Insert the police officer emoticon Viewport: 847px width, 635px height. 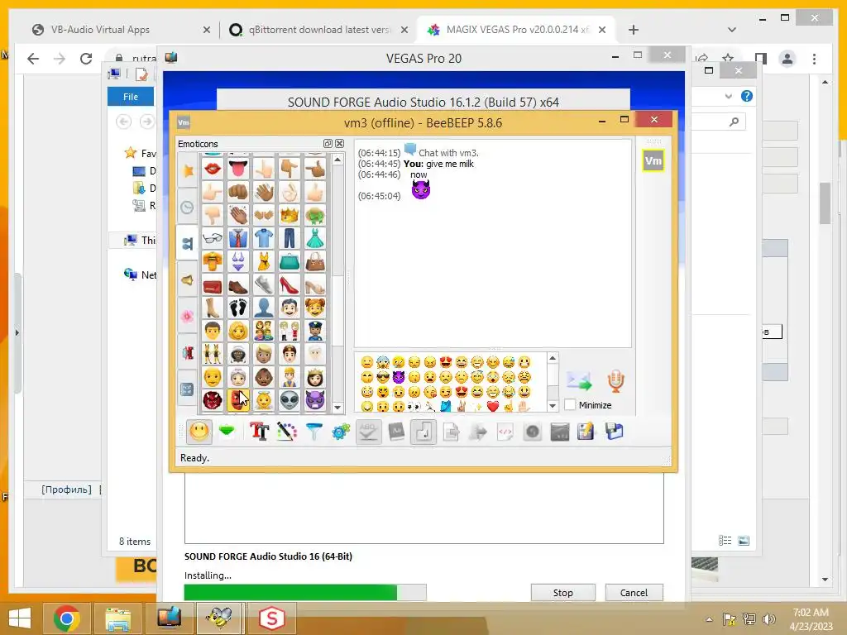(315, 331)
